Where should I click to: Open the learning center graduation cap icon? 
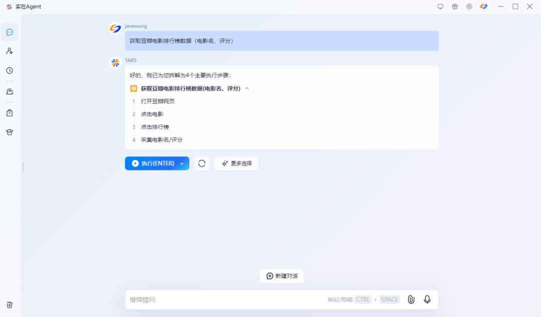coord(9,132)
